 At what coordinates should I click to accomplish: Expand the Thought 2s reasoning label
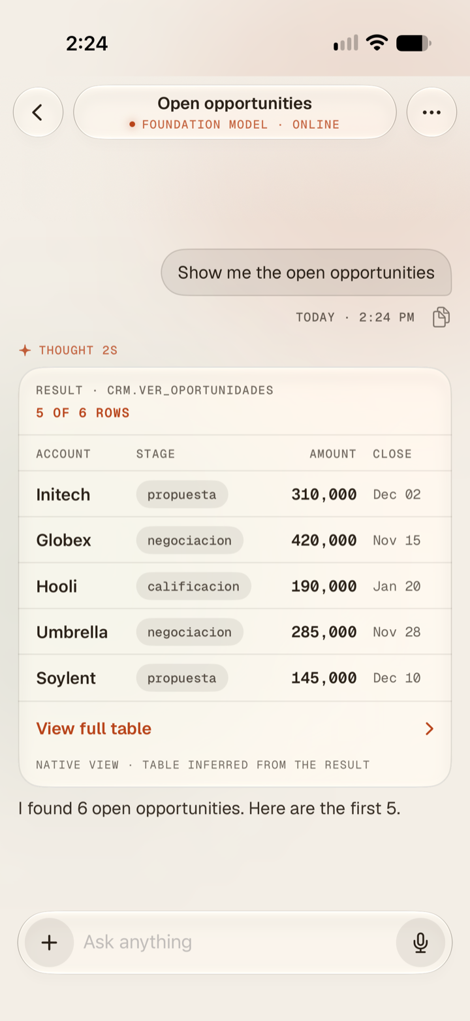point(78,350)
